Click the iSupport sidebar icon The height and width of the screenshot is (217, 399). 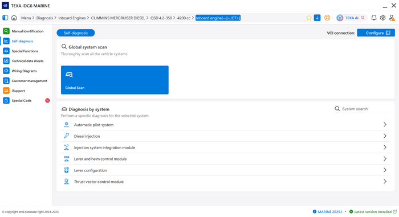point(6,91)
